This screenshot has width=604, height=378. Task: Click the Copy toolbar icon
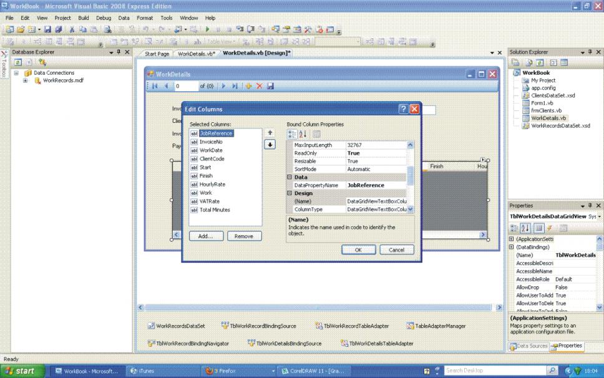pos(83,29)
